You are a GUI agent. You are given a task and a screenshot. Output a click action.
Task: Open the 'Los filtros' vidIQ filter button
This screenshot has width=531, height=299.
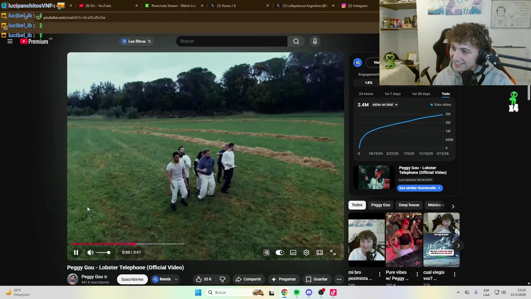click(x=136, y=41)
